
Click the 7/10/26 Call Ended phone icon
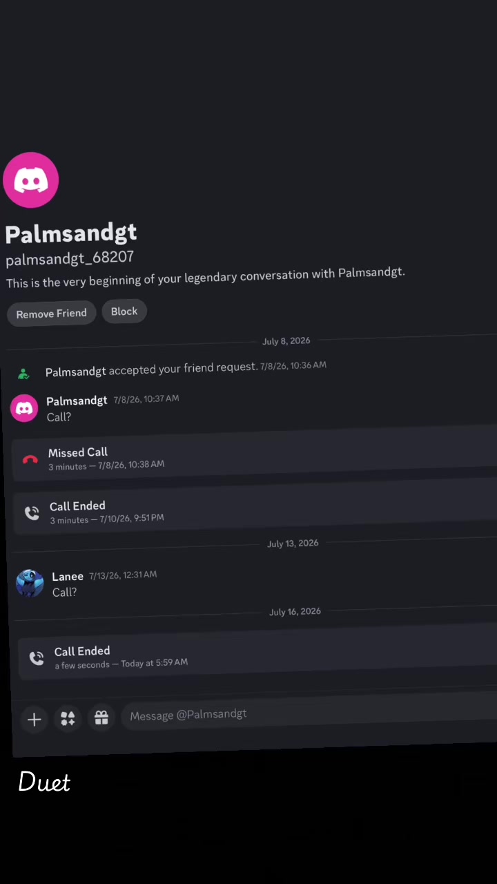(x=32, y=512)
